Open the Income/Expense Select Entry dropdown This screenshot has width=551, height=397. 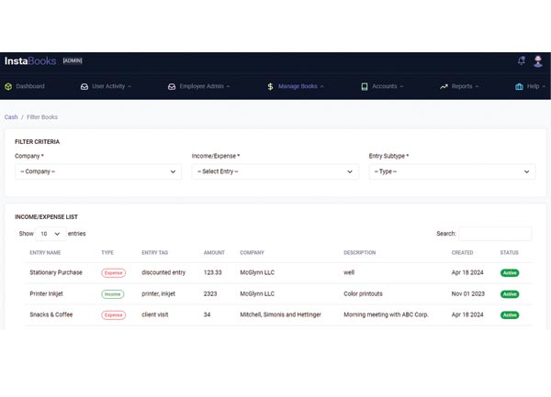(275, 171)
